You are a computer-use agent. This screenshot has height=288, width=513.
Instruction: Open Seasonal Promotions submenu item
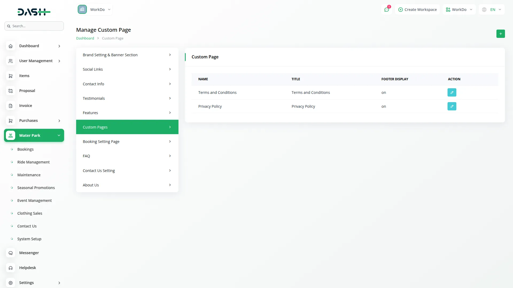tap(36, 188)
